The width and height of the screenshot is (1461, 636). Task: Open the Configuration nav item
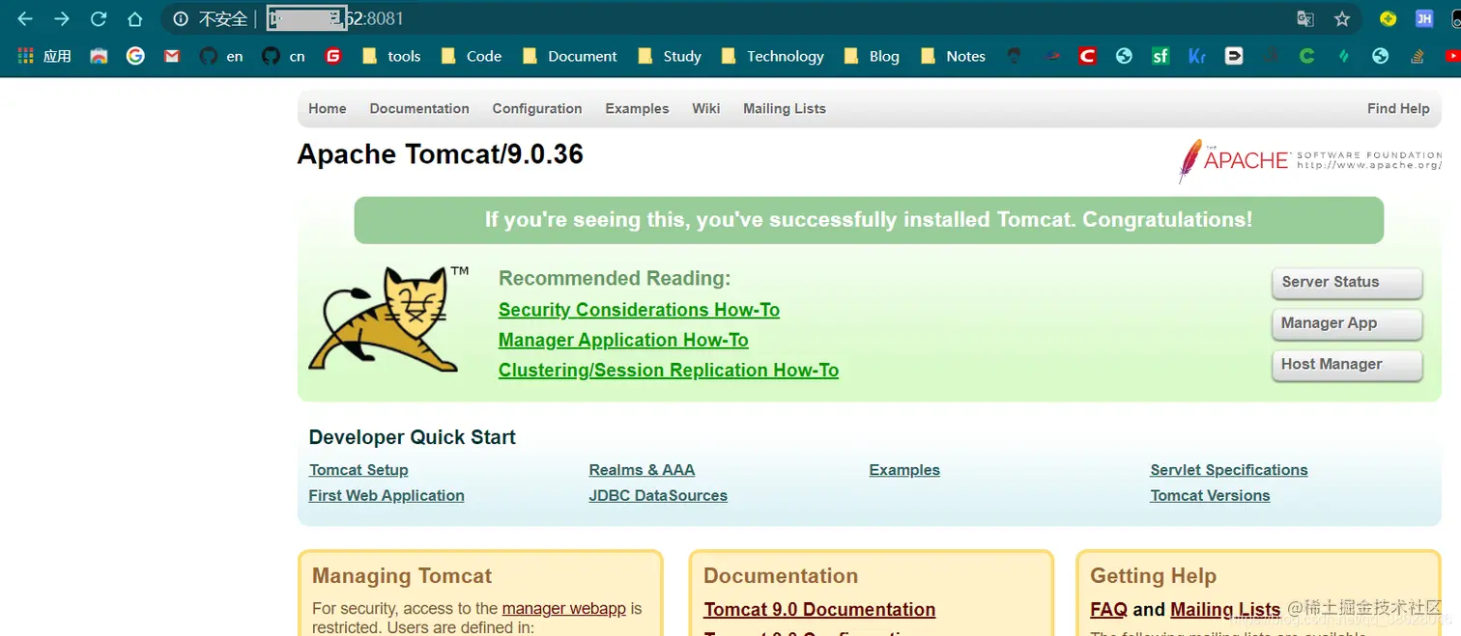(x=537, y=108)
